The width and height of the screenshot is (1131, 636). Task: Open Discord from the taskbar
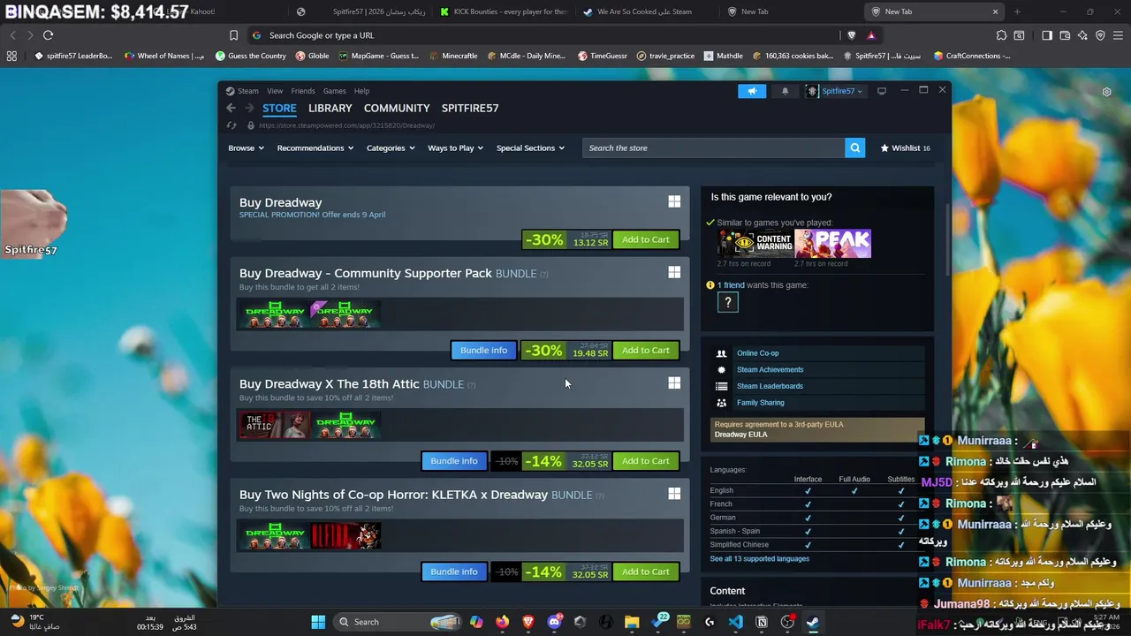click(x=554, y=622)
